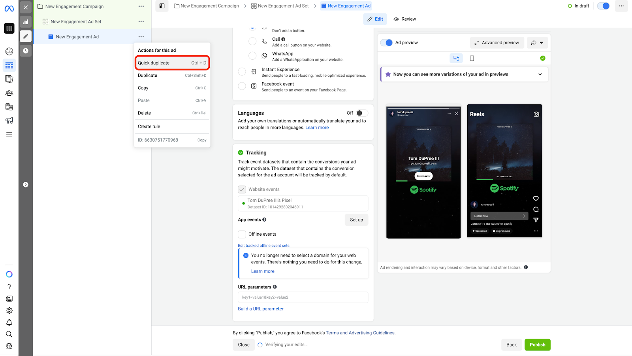Select the Facebook event radio button

coord(242,86)
